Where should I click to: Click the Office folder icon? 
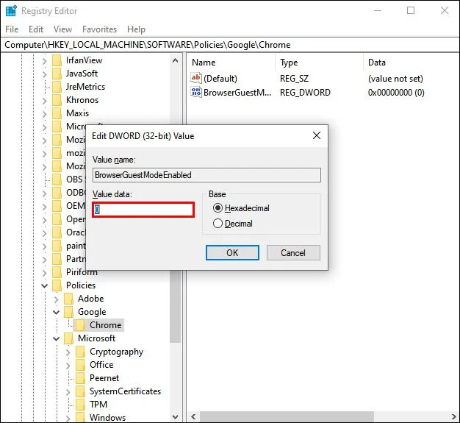[80, 365]
